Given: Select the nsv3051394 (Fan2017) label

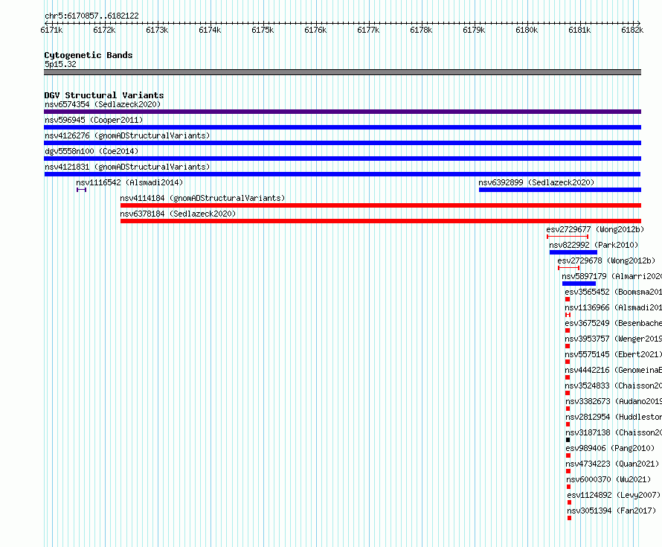Looking at the screenshot, I should 611,511.
